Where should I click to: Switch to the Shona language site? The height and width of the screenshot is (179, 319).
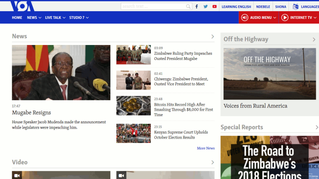coord(281,7)
